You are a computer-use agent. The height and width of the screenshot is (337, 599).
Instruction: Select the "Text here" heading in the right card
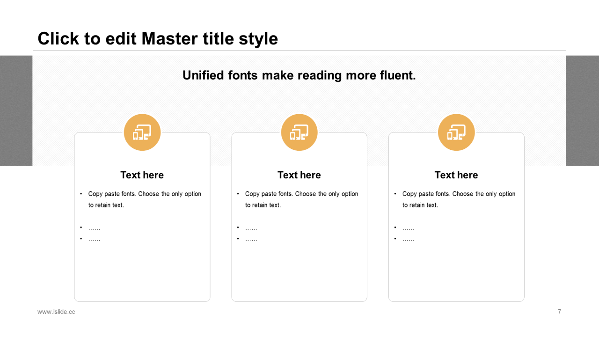click(x=456, y=175)
